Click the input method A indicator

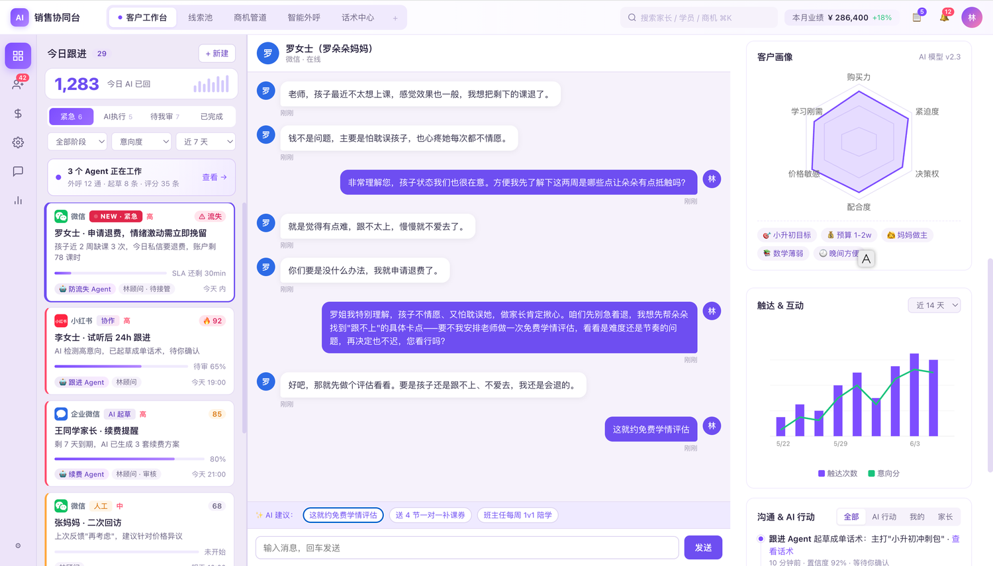(x=866, y=259)
